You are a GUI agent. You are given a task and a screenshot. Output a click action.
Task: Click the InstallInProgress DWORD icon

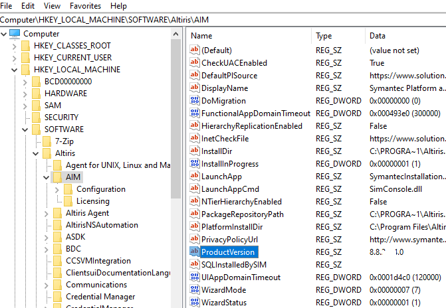tap(195, 163)
